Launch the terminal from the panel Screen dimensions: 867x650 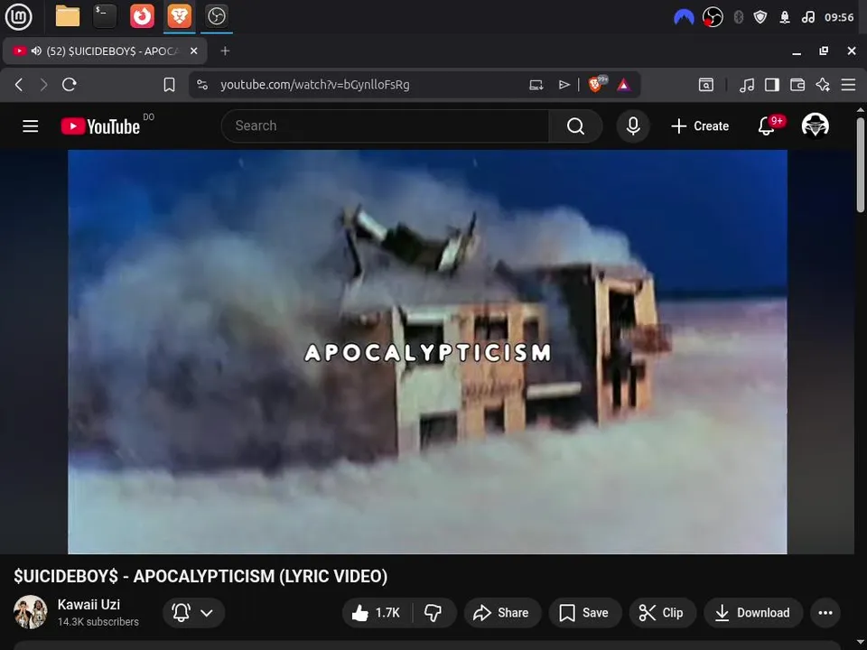pyautogui.click(x=105, y=16)
